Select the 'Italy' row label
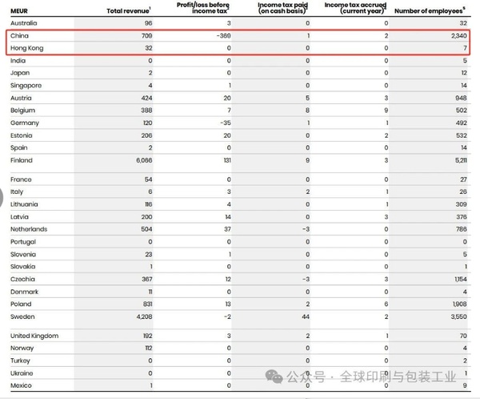Viewport: 480px width, 399px height. tap(17, 192)
